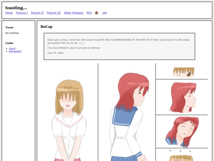The width and height of the screenshot is (214, 161).
Task: Open the Home navigation link
Action: click(x=9, y=13)
